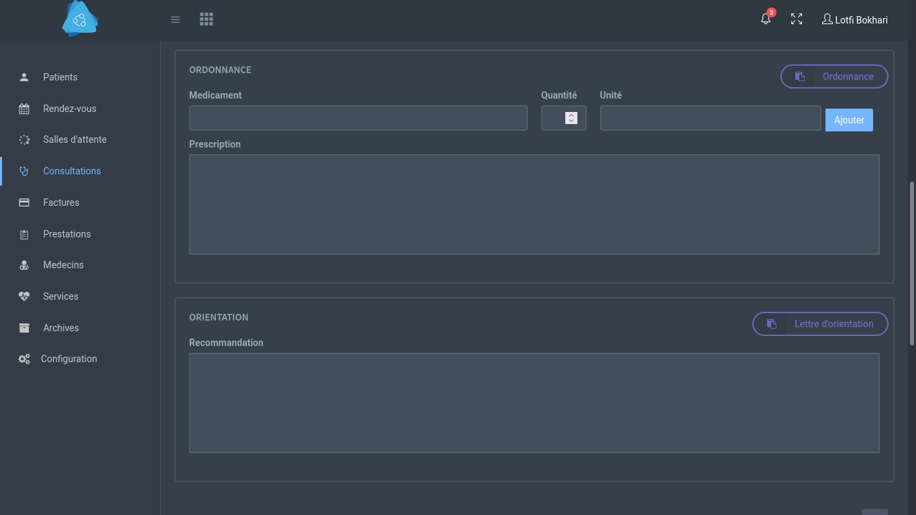
Task: Open the apps grid icon
Action: pos(207,19)
